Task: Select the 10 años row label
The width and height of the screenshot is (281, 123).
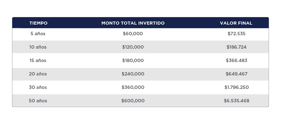Action: click(x=38, y=47)
